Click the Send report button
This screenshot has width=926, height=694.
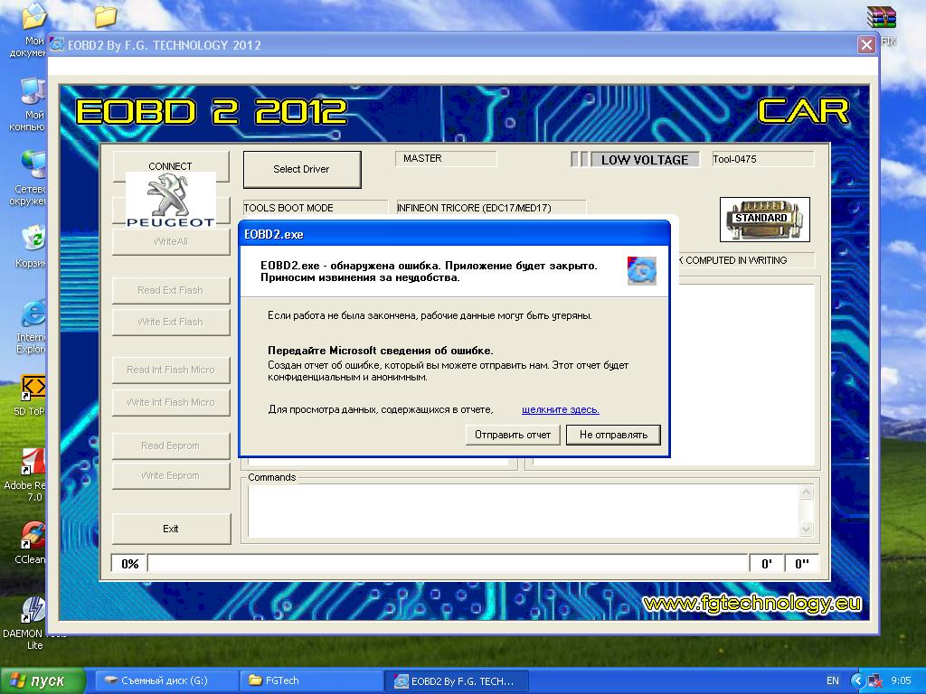[x=513, y=435]
